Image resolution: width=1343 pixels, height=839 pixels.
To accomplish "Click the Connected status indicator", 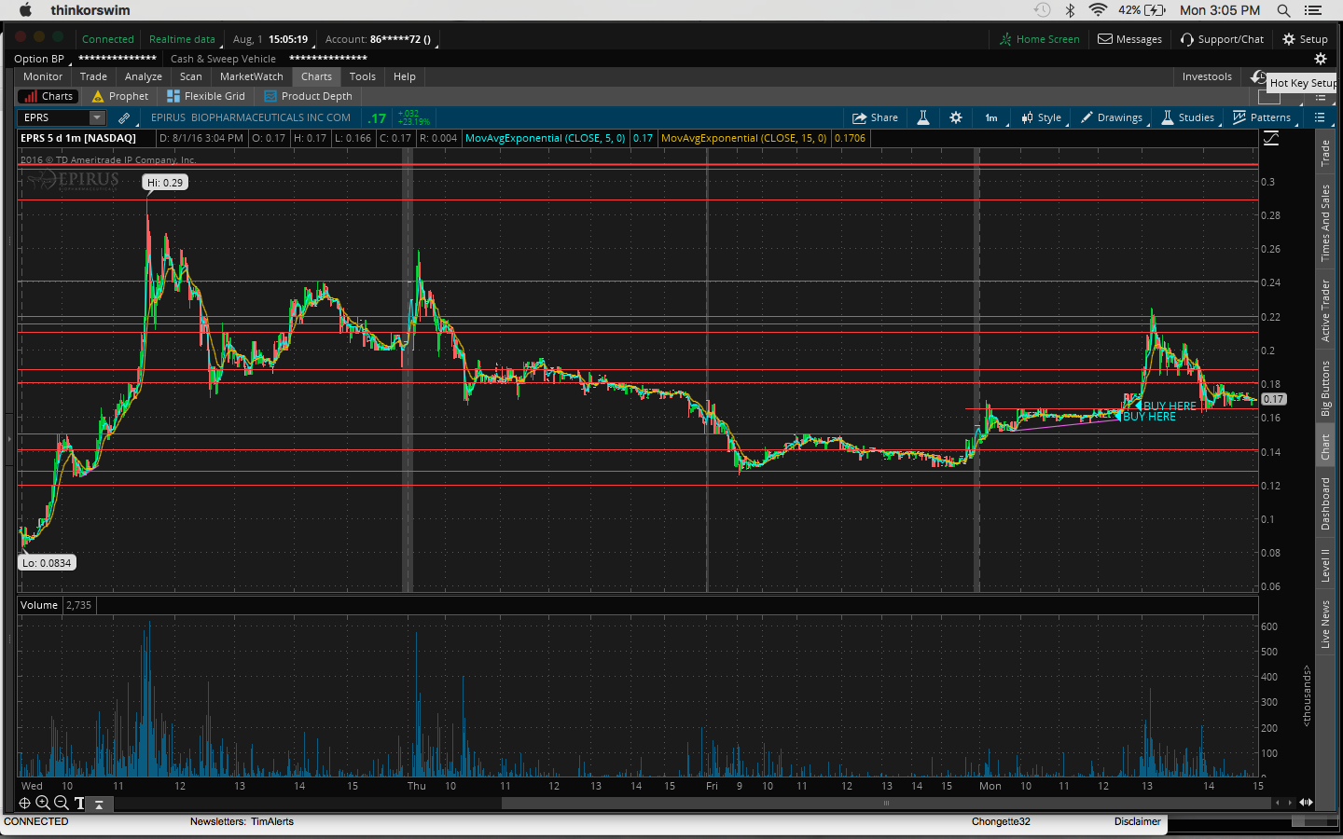I will click(108, 39).
